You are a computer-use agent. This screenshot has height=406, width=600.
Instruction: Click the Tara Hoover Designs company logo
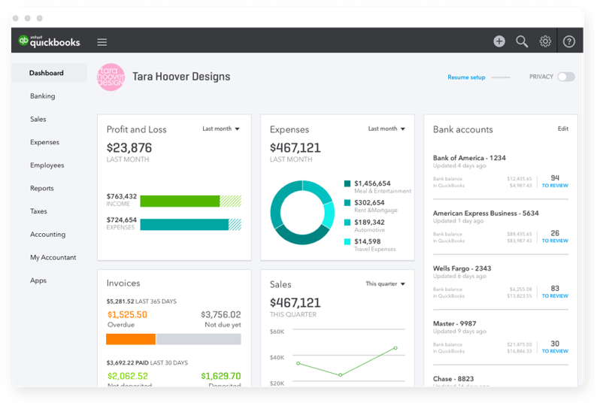click(x=111, y=77)
